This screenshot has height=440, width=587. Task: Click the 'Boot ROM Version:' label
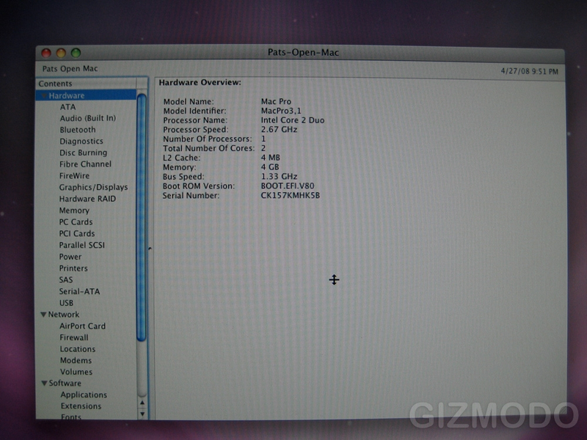(198, 186)
